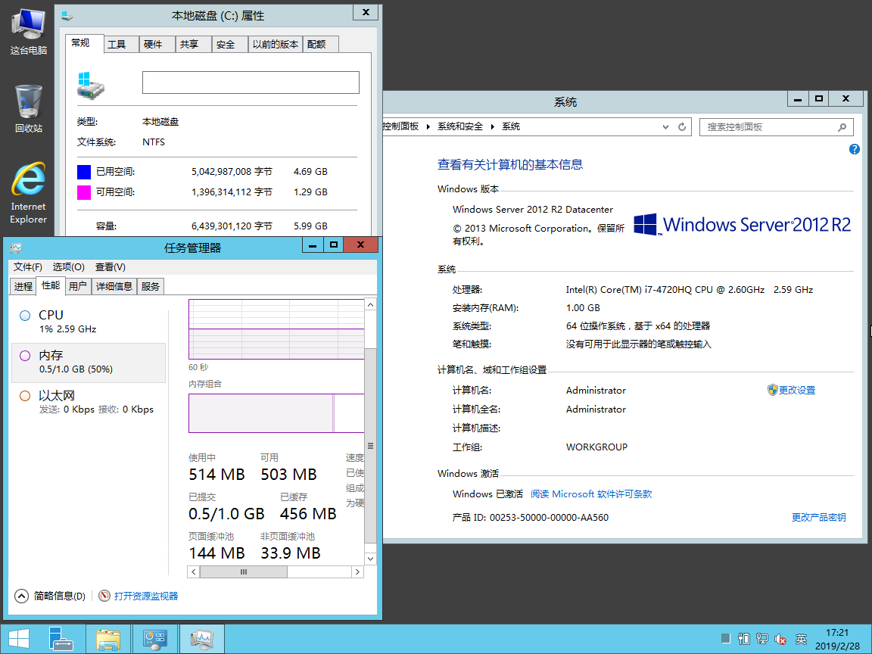Image resolution: width=872 pixels, height=654 pixels.
Task: Open Server Manager from the taskbar
Action: point(62,640)
